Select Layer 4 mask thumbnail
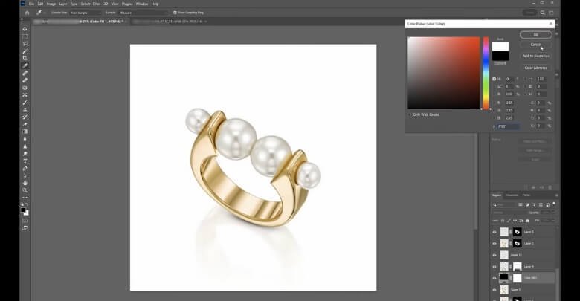 tap(517, 267)
